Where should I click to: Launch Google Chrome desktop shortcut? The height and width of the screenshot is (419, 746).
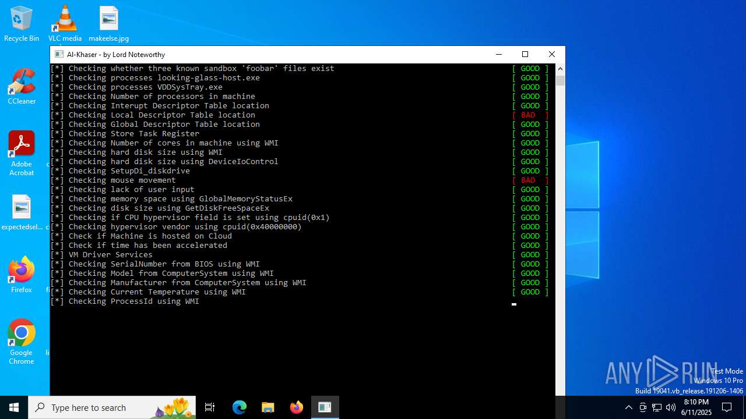click(x=22, y=342)
